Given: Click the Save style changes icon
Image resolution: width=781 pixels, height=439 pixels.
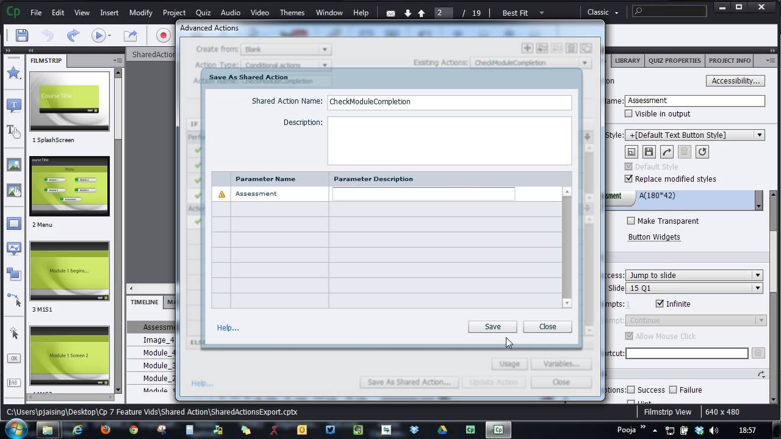Looking at the screenshot, I should pyautogui.click(x=649, y=152).
